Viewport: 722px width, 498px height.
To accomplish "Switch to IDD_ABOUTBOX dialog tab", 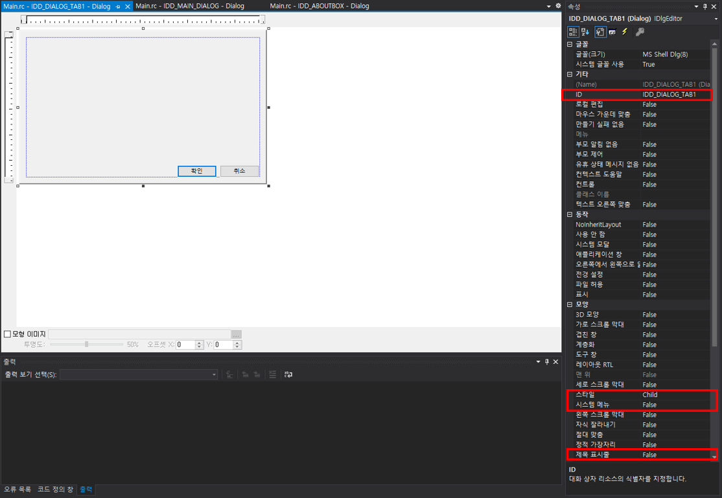I will [320, 6].
